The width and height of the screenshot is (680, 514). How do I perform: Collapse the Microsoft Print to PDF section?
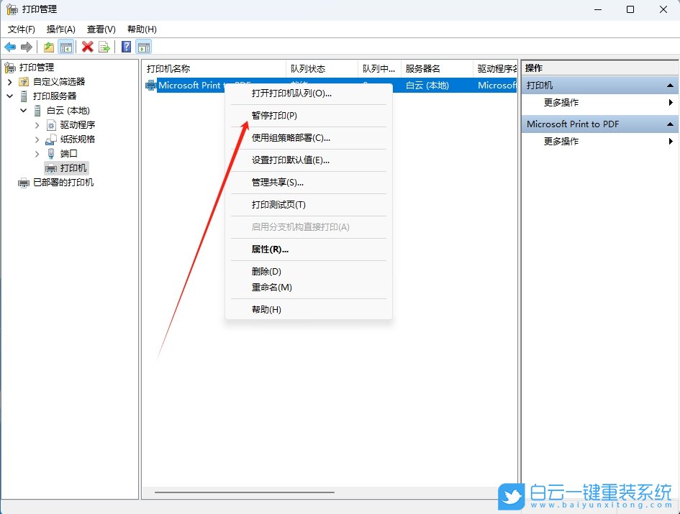[x=669, y=124]
